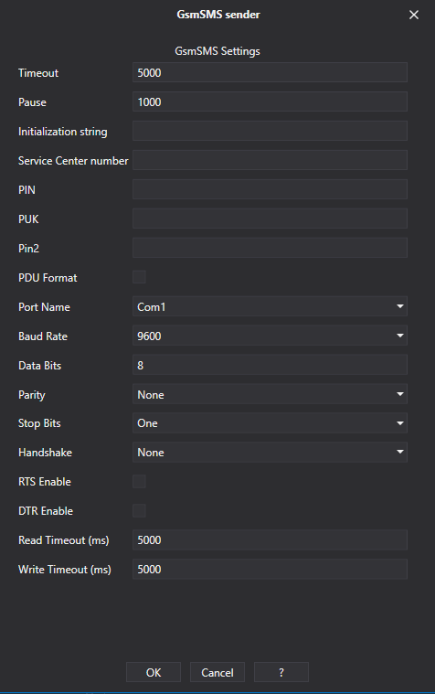Expand the Port Name dropdown

click(x=270, y=306)
